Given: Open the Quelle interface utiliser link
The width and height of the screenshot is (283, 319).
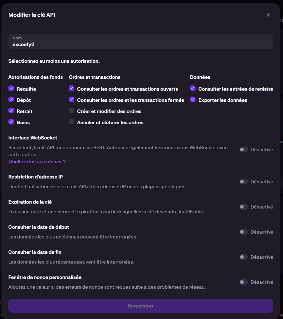Looking at the screenshot, I should pos(37,161).
